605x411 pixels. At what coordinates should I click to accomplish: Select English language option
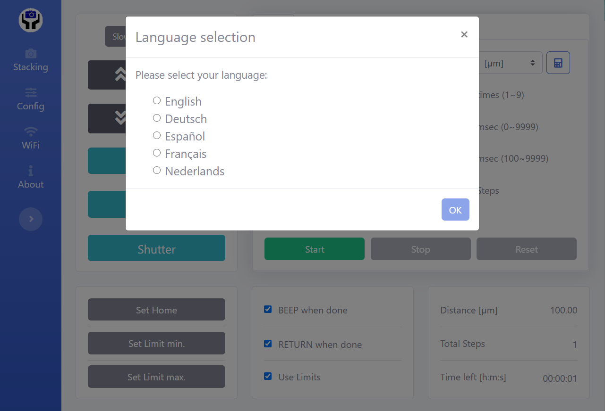pyautogui.click(x=157, y=100)
